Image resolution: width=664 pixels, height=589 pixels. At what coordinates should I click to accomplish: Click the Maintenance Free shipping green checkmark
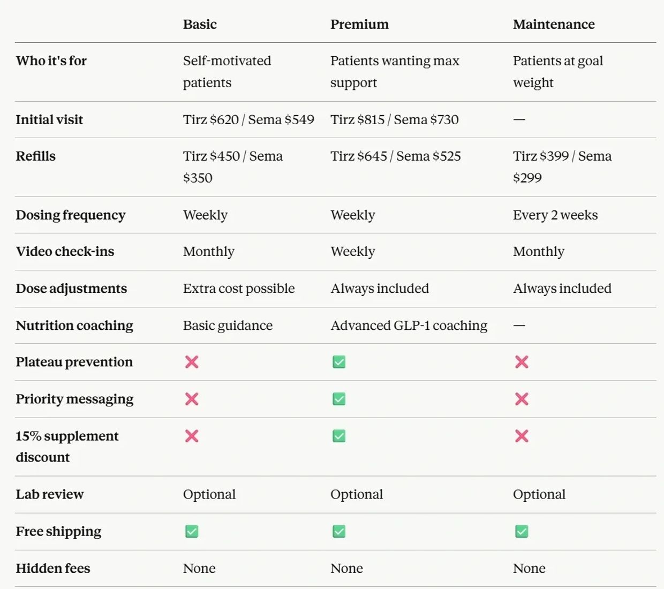(522, 531)
